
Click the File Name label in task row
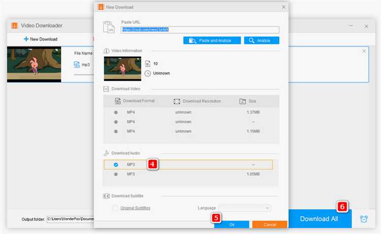(84, 53)
